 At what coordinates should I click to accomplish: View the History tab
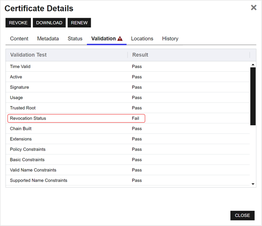(170, 39)
